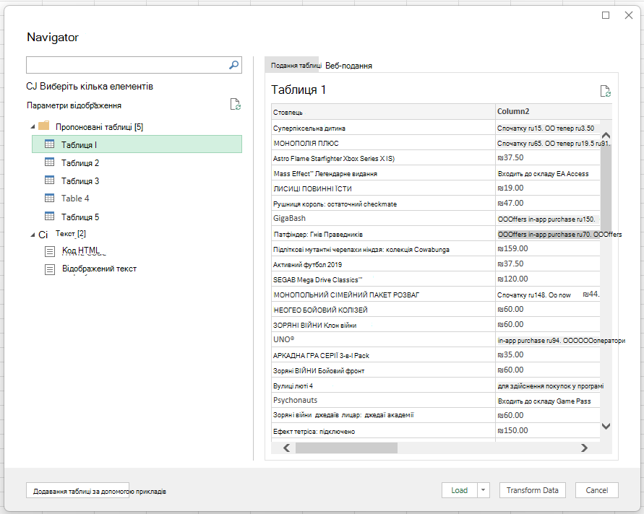Click the НЕОГЕО БОЙОВИЙ КОЛІЗЕЙ cell
The height and width of the screenshot is (514, 644).
click(383, 310)
